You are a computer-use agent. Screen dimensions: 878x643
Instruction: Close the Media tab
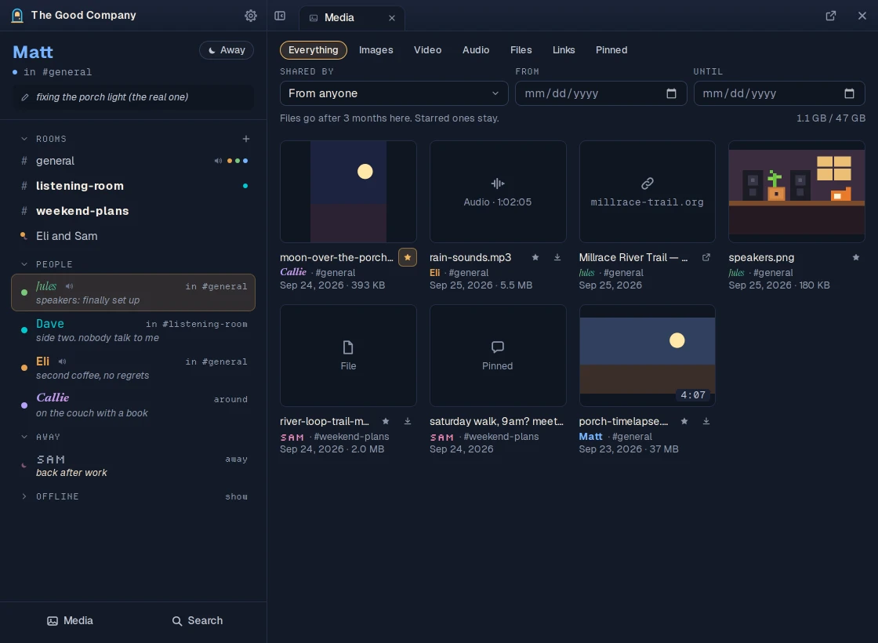coord(392,18)
